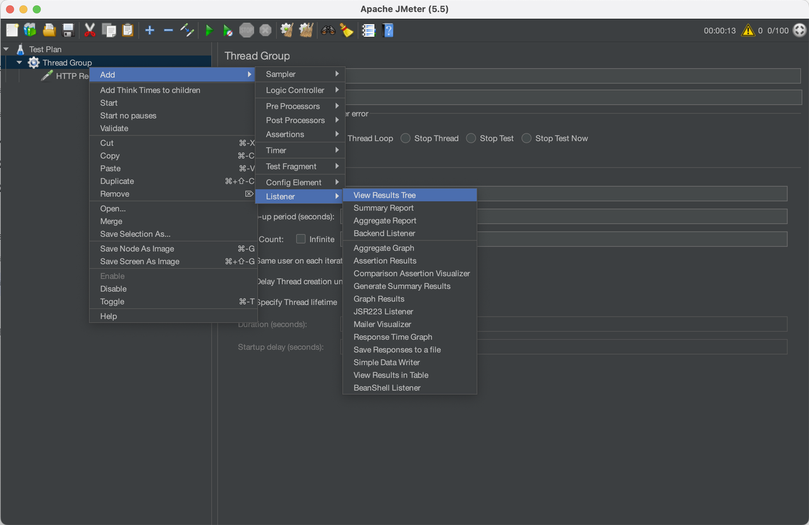Start the test with green play icon
Screen dimensions: 809x525
[x=209, y=30]
